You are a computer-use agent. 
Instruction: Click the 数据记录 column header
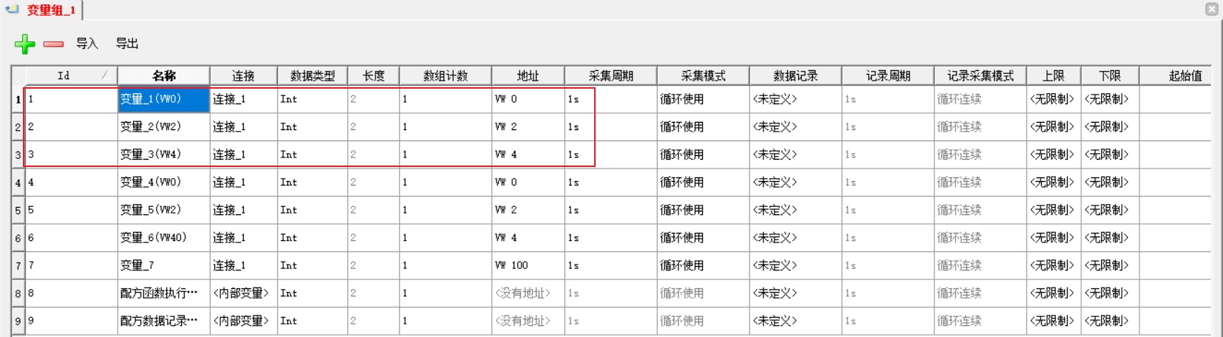(796, 75)
